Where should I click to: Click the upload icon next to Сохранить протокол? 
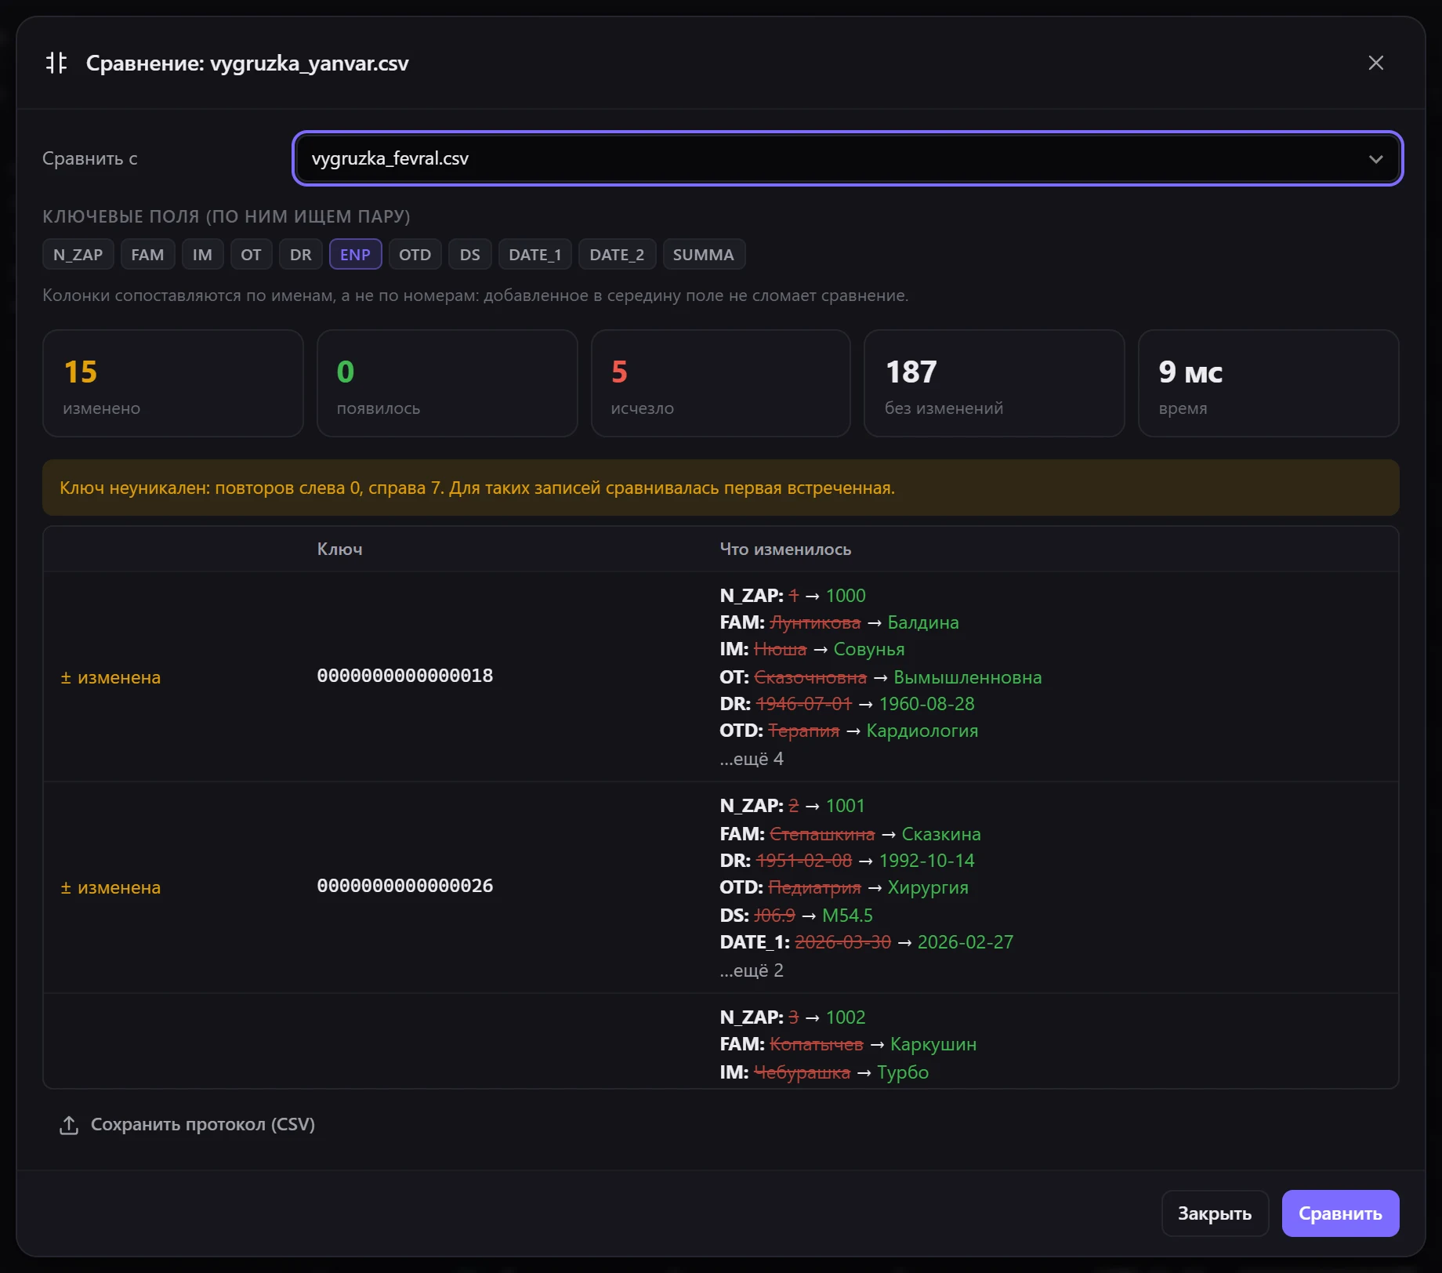69,1125
